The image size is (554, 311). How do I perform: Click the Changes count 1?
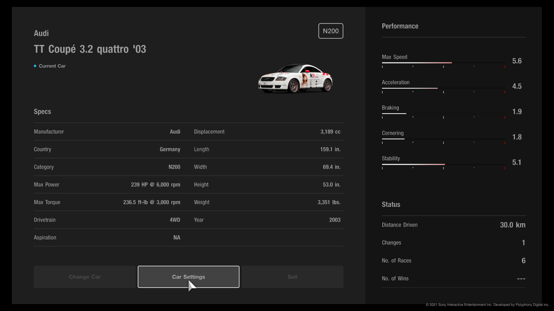(x=523, y=243)
